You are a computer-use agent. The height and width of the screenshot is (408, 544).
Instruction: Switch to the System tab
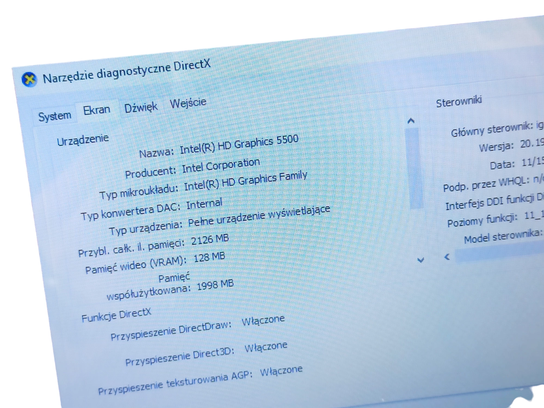point(55,116)
